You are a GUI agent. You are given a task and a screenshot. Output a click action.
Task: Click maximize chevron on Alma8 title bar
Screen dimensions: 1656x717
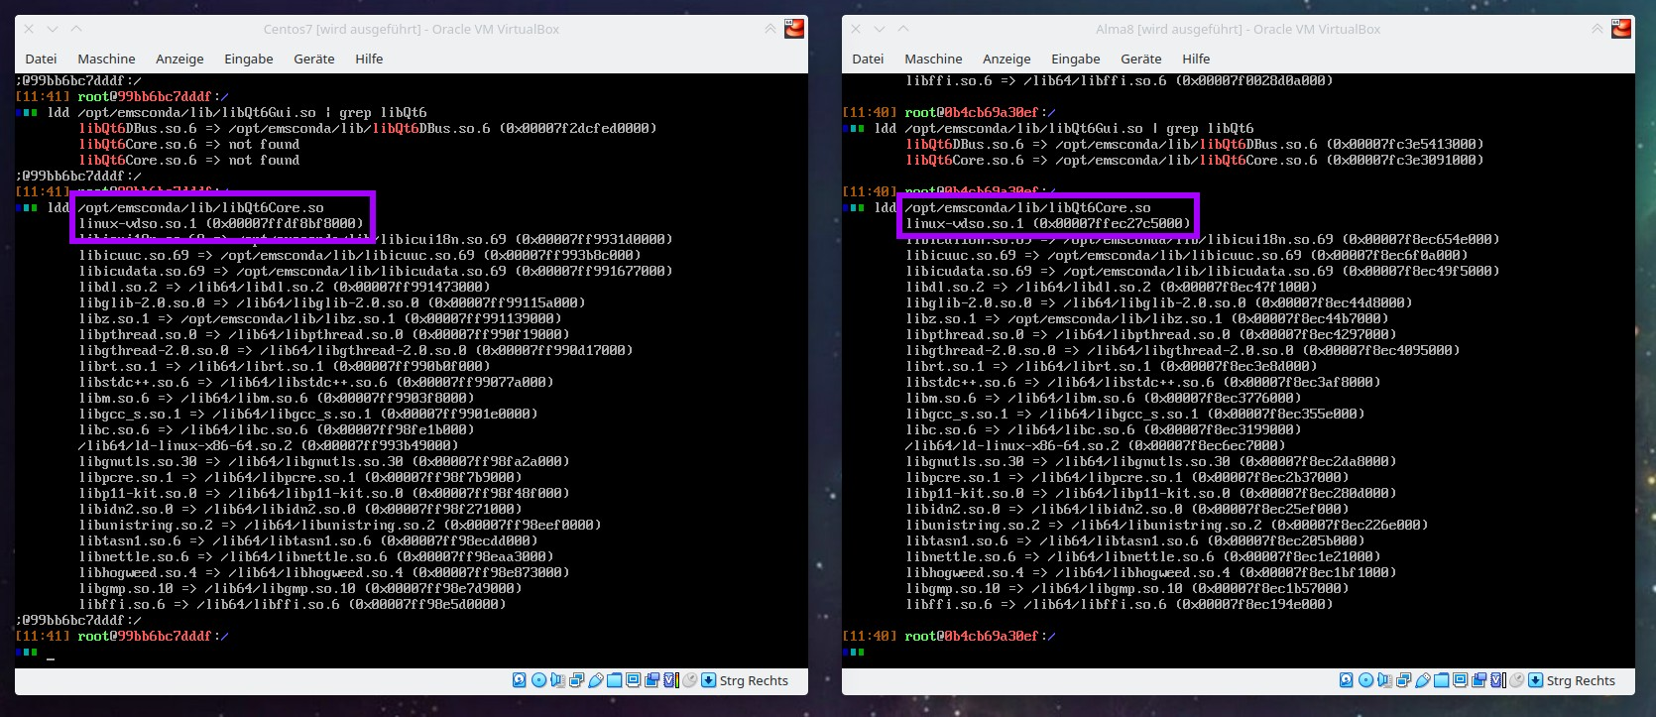903,29
